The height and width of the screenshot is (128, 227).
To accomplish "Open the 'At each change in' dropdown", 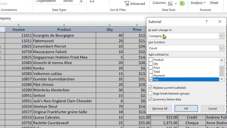I will [221, 36].
